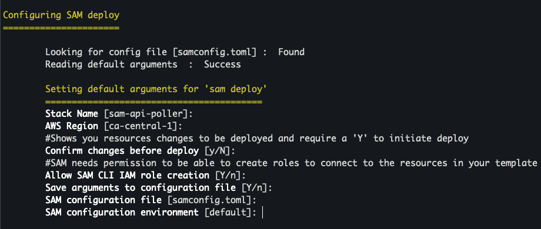Click Save arguments to configuration file prompt

159,188
